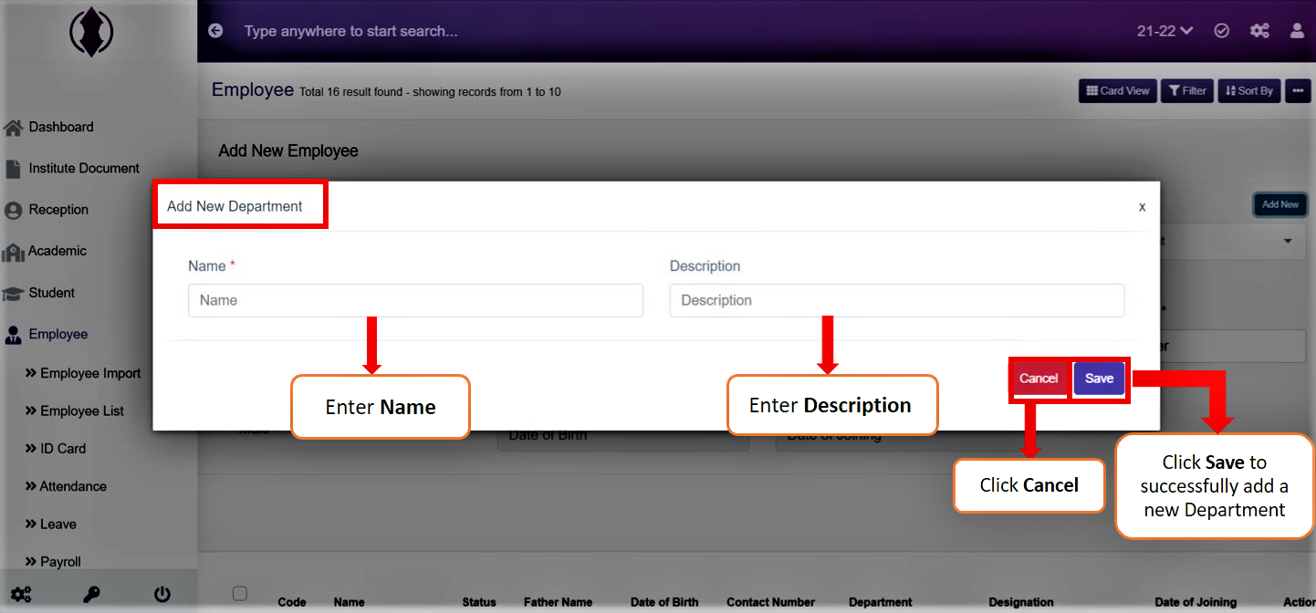
Task: Open the Reception menu item
Action: [58, 210]
